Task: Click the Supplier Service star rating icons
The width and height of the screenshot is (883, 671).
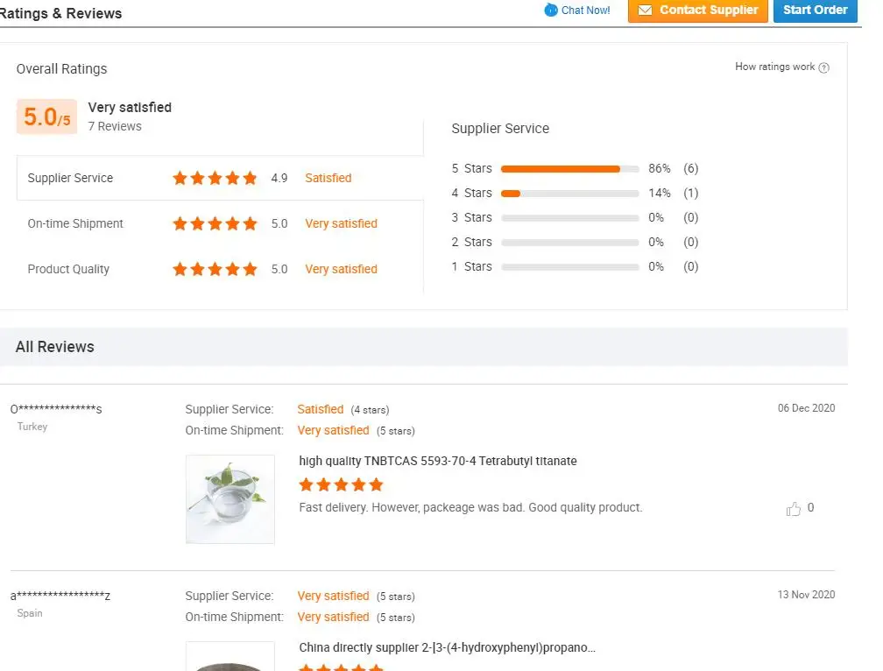Action: click(215, 178)
